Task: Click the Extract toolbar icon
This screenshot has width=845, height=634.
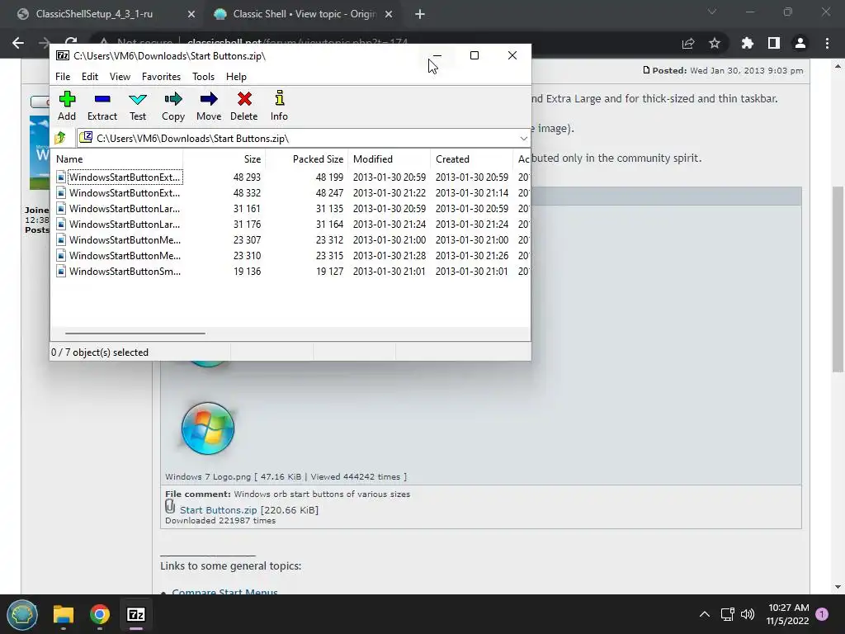Action: coord(101,106)
